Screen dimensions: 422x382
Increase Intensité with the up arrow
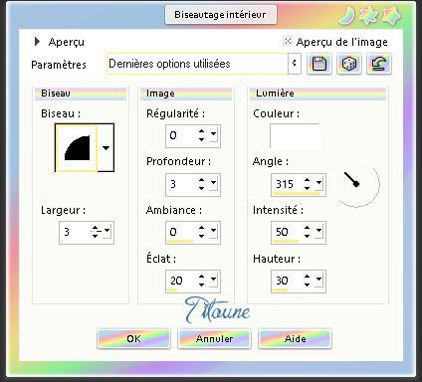click(x=308, y=228)
